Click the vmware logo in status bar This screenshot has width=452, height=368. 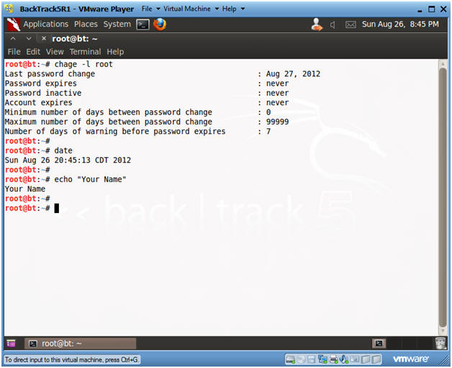[x=410, y=359]
